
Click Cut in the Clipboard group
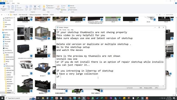17,6
